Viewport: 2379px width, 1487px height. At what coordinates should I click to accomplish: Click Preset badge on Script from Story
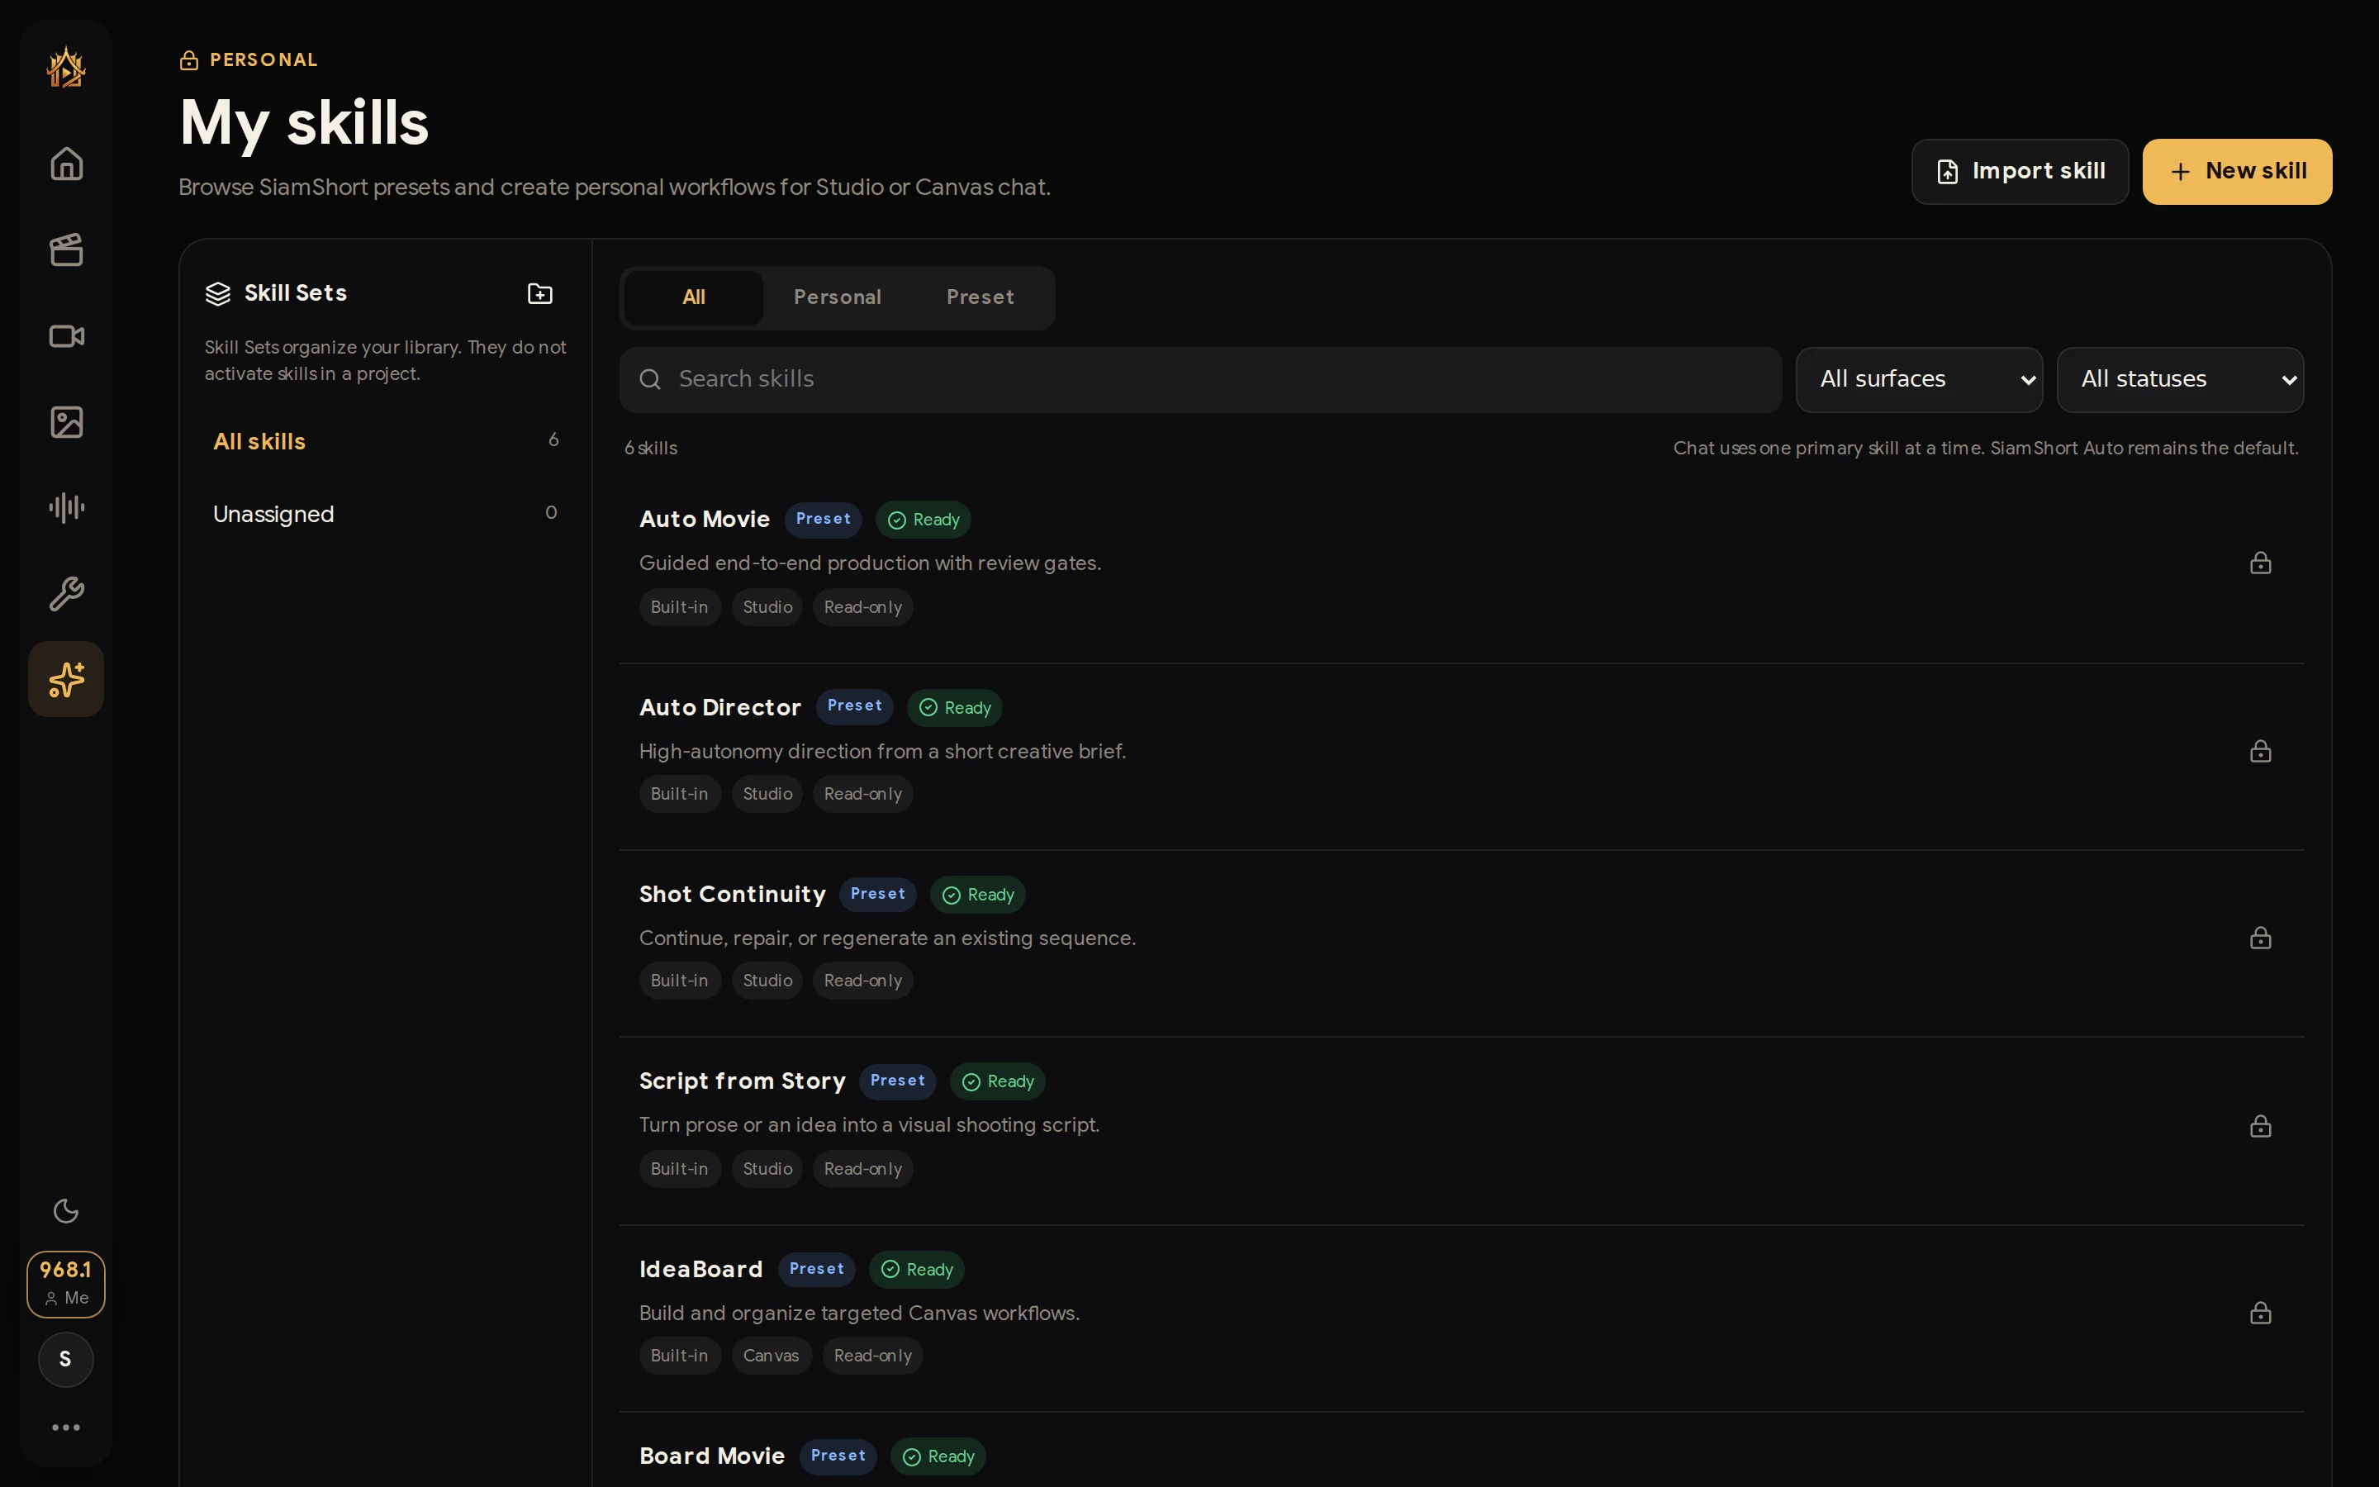(898, 1081)
